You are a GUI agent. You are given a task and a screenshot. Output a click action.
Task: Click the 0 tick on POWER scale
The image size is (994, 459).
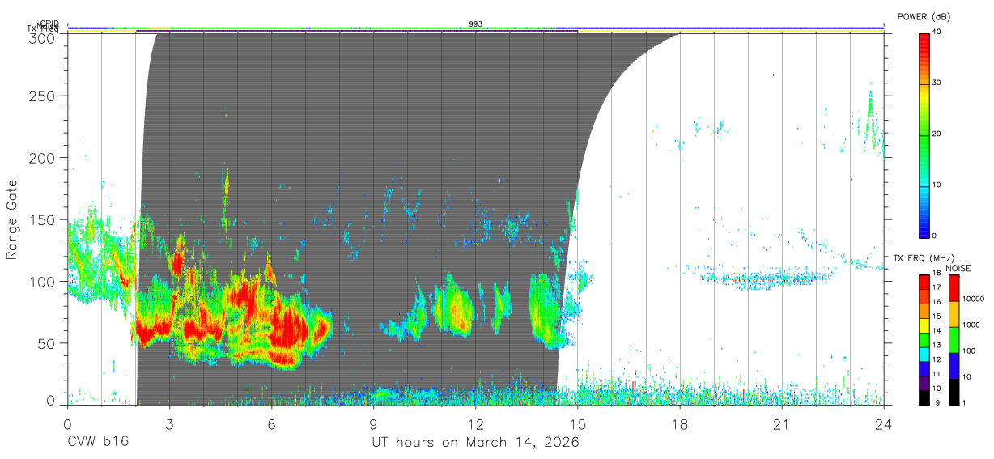[x=934, y=236]
